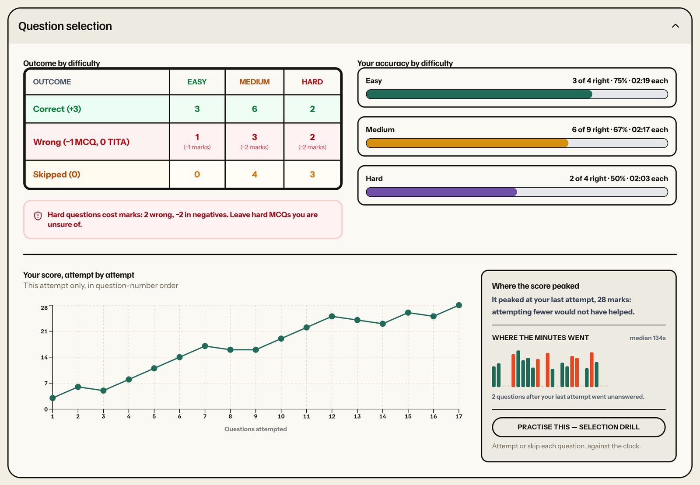Select the EASY column header

tap(197, 82)
